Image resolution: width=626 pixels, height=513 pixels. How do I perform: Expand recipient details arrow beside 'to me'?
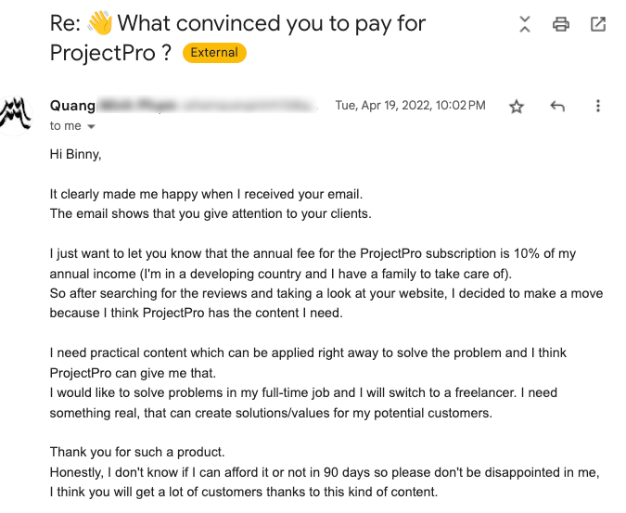point(92,126)
